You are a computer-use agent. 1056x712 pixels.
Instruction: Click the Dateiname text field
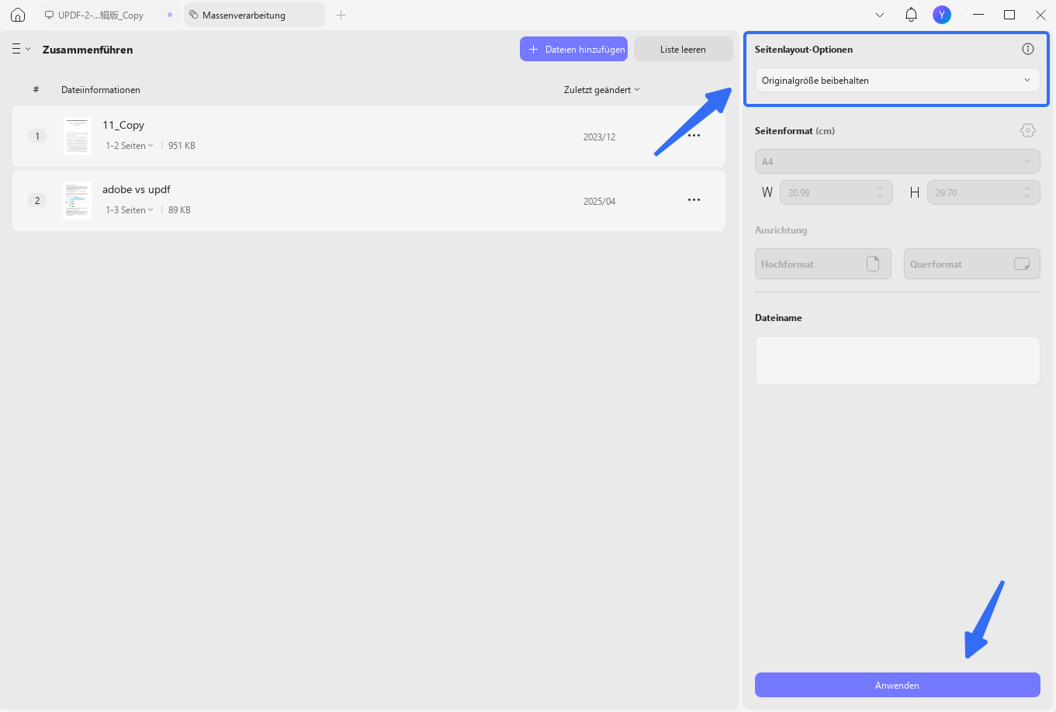tap(897, 361)
